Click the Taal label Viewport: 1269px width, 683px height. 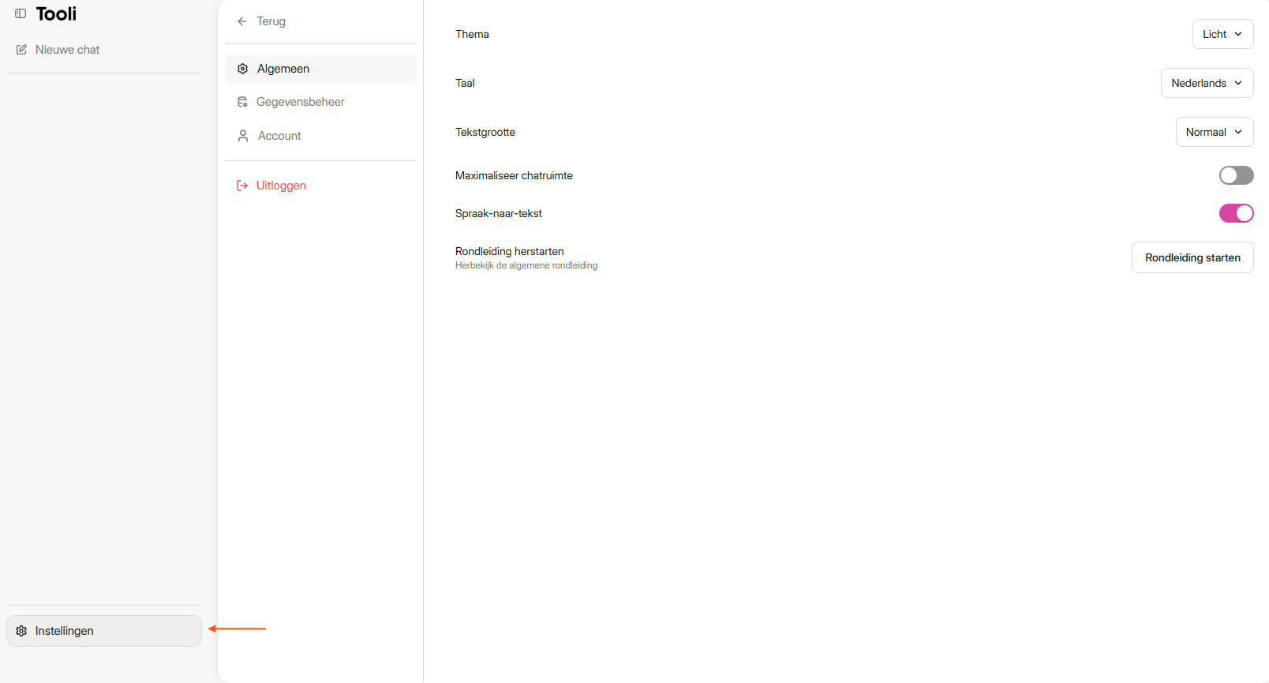pos(465,83)
